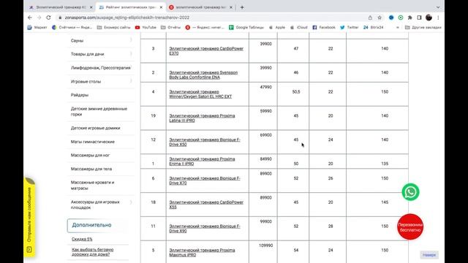Image resolution: width=468 pixels, height=263 pixels.
Task: Open Bionique F-Drive X70 link
Action: 205,180
